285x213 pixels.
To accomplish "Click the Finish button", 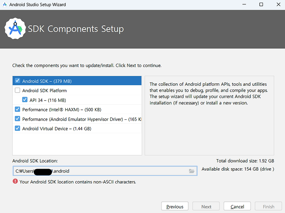I will (268, 207).
